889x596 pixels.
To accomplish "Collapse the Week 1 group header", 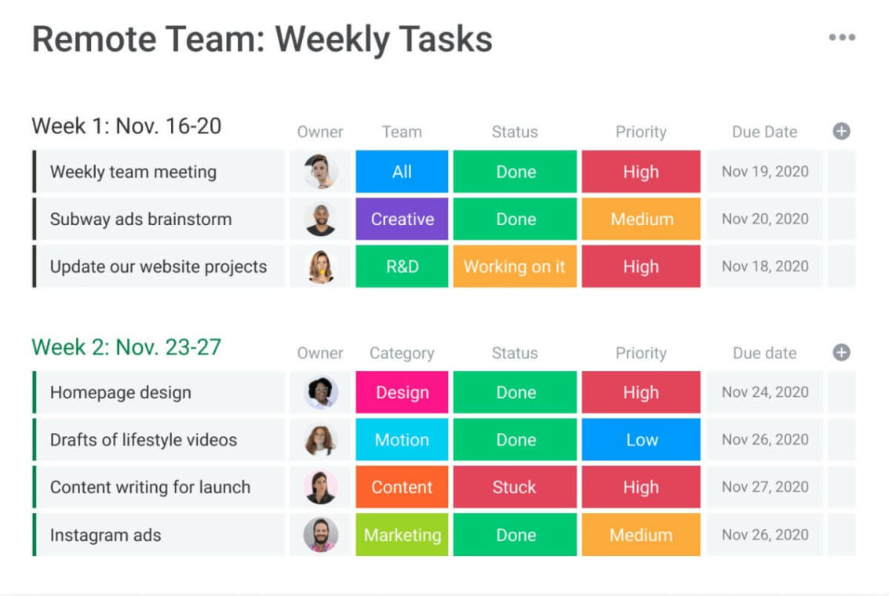I will point(126,125).
